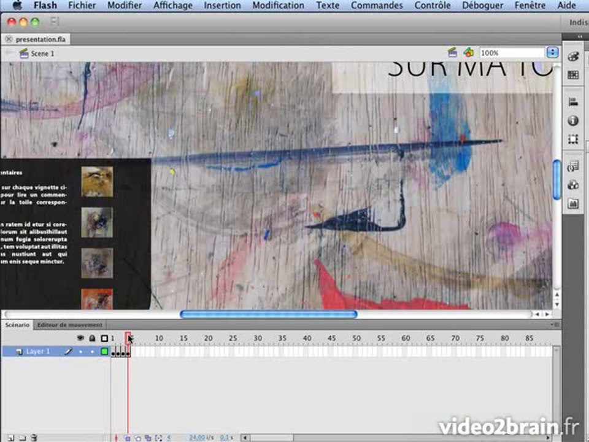Click frame 50 on the timeline ruler

pyautogui.click(x=356, y=338)
